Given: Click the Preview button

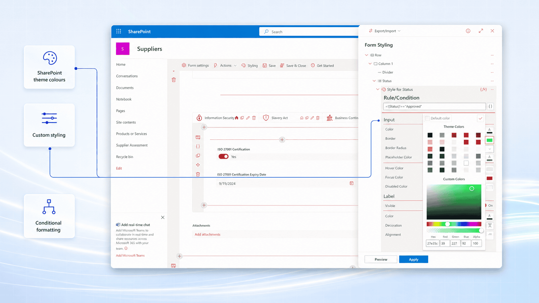Looking at the screenshot, I should [x=381, y=259].
